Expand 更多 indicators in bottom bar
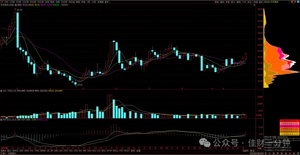The width and height of the screenshot is (300, 155). pyautogui.click(x=133, y=151)
